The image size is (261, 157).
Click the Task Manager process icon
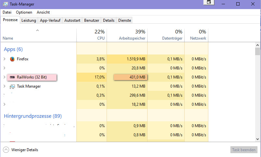click(x=12, y=87)
